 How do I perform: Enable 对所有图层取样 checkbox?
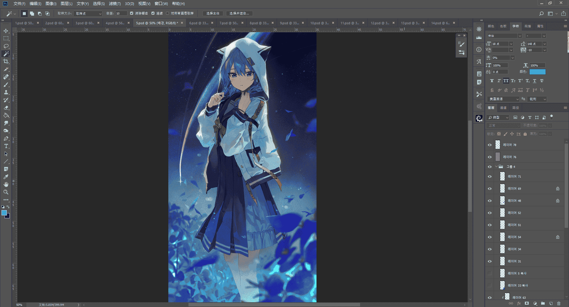coord(167,13)
